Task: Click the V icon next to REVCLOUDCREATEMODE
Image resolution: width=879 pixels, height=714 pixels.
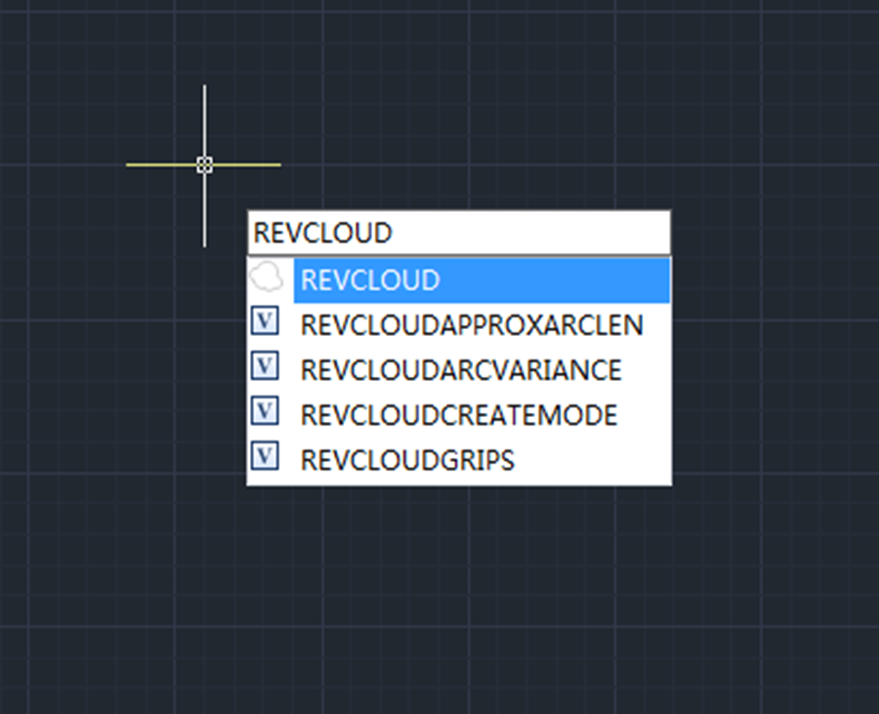Action: (x=265, y=411)
